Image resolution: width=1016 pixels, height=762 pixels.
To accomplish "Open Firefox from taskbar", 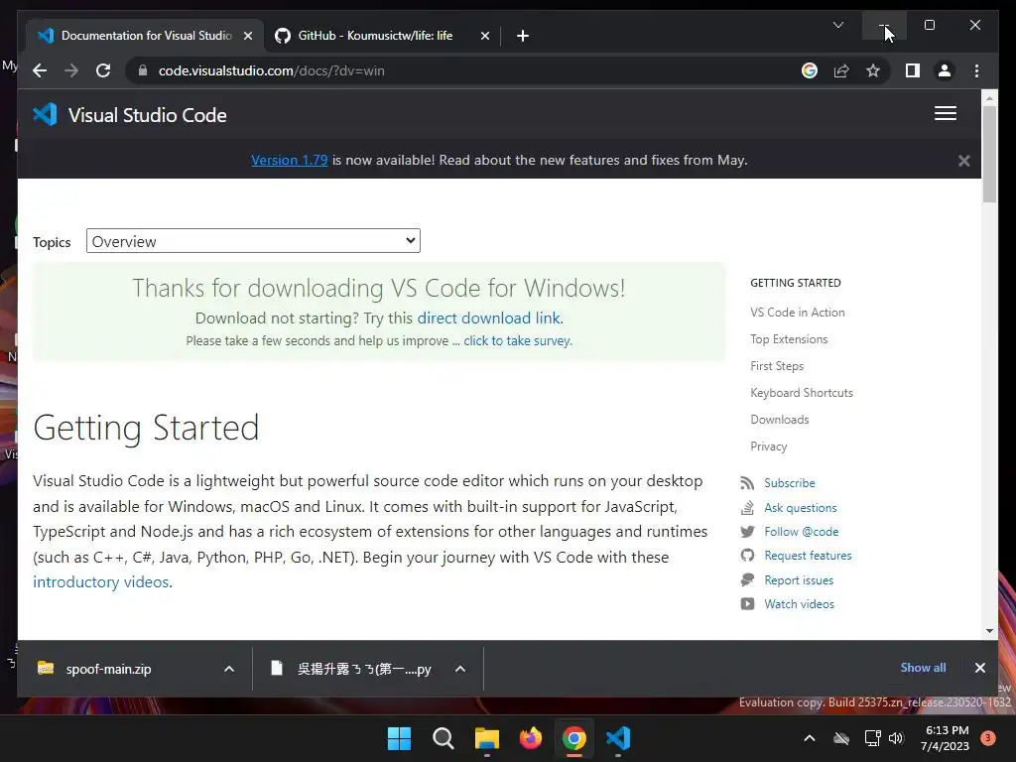I will [530, 738].
